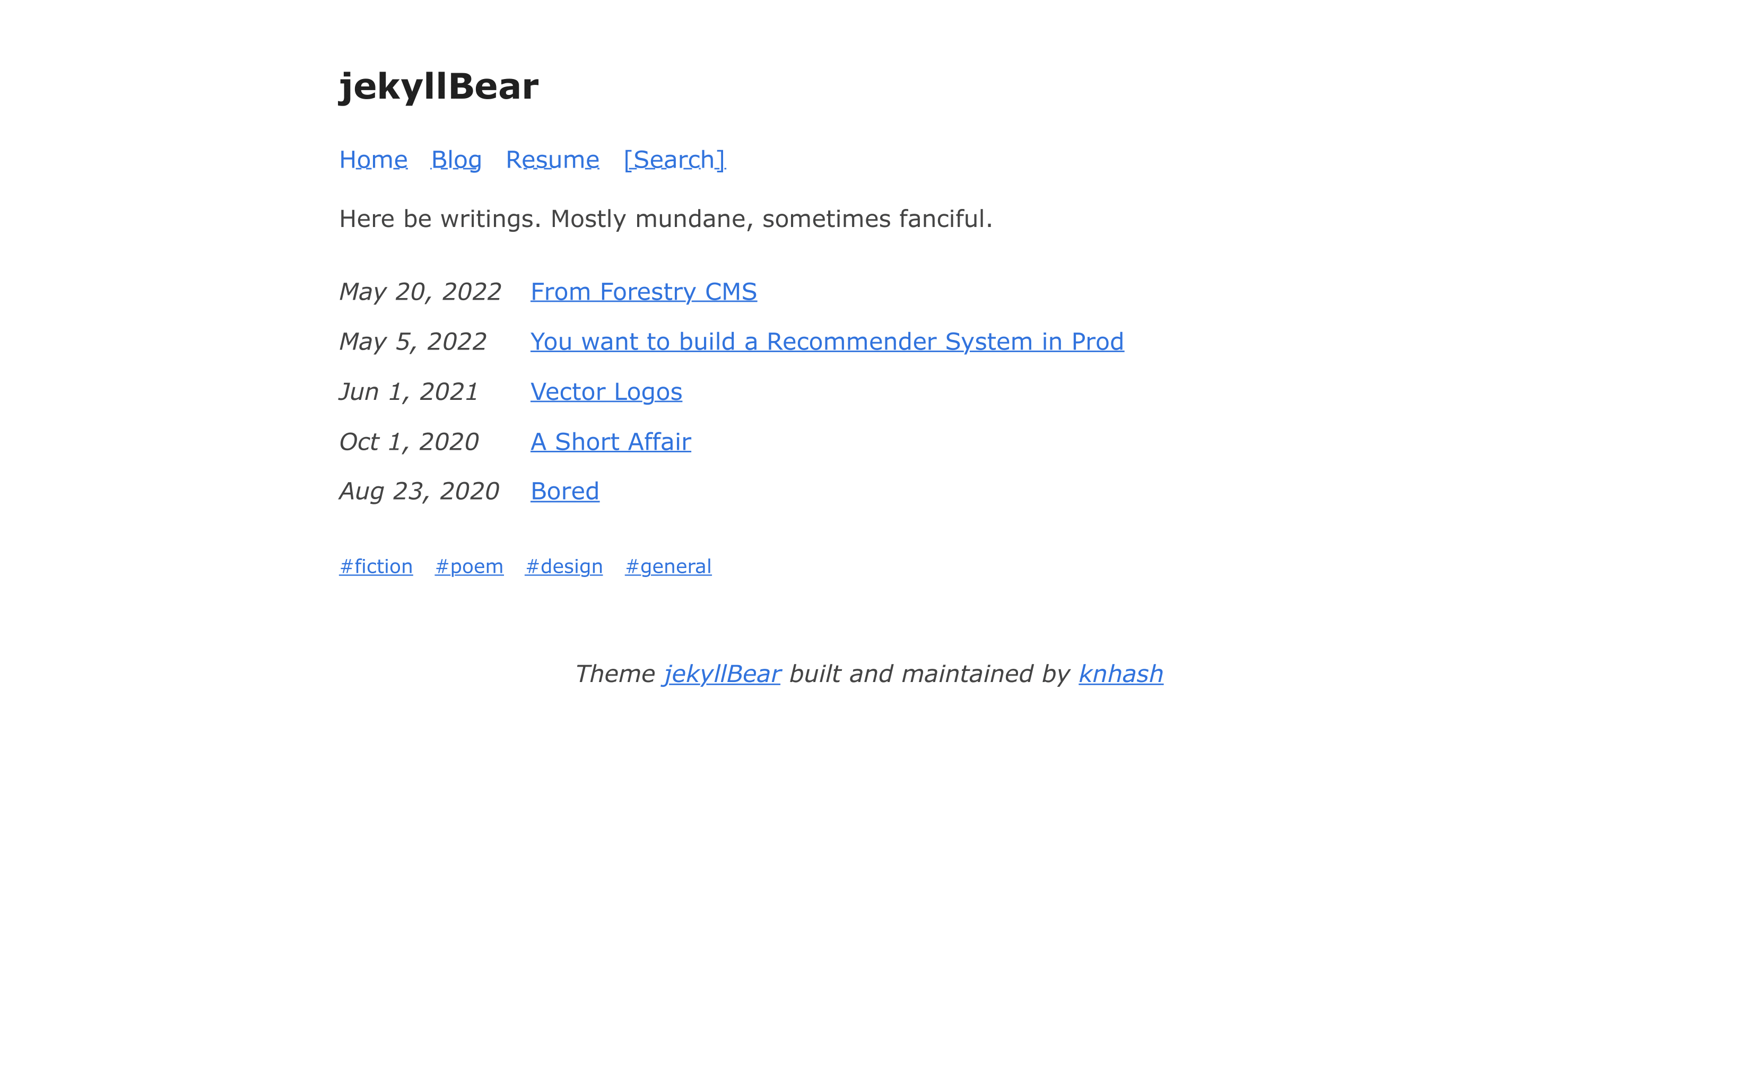Open 'You want to build a Recommender System in Prod'
Viewport: 1739px width, 1092px height.
click(x=825, y=341)
